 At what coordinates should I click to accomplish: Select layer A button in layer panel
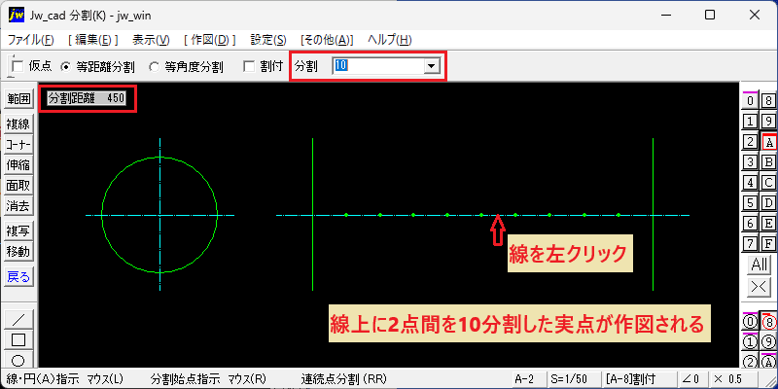[768, 142]
